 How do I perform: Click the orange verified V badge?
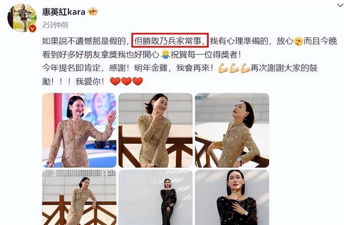click(32, 28)
